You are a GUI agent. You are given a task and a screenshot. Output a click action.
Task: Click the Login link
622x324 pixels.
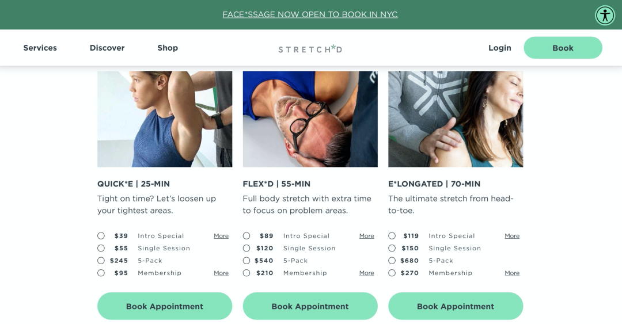500,48
